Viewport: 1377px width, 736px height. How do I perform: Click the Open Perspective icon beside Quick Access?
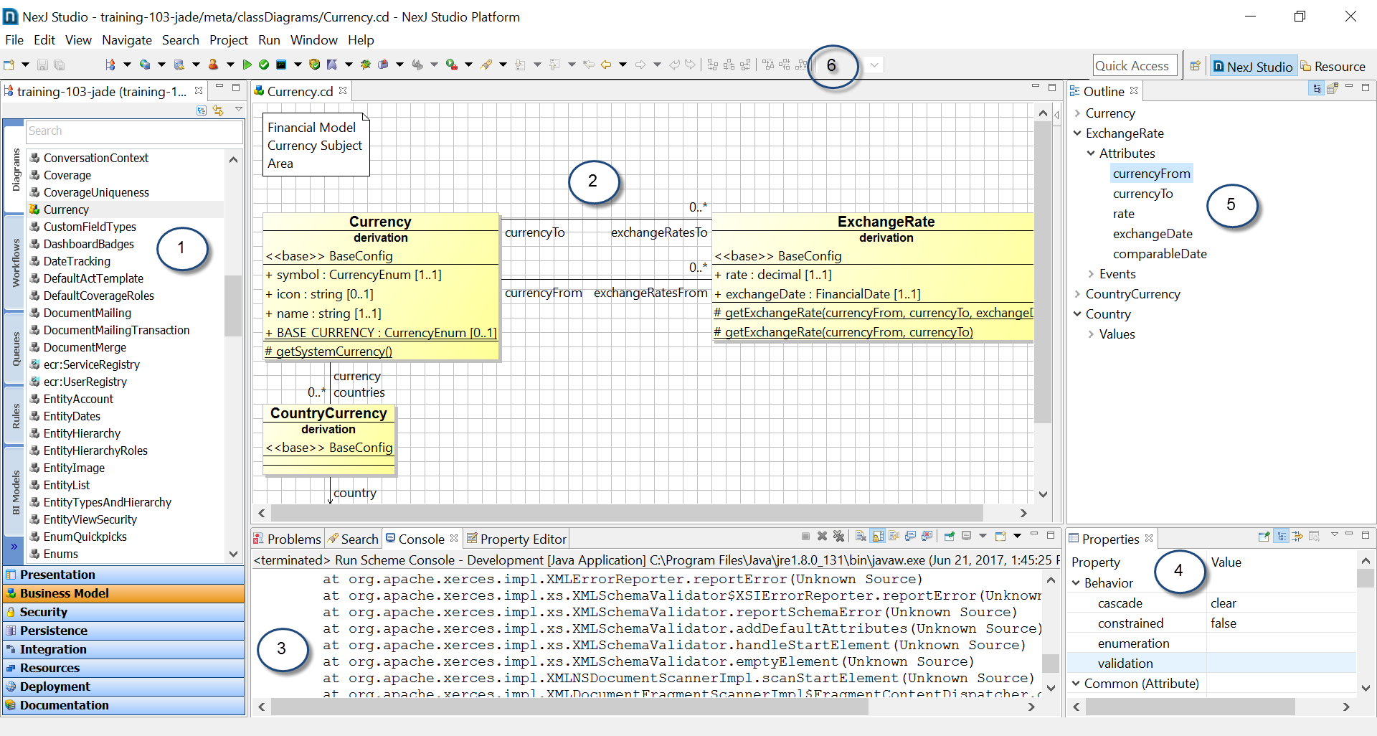click(1195, 66)
